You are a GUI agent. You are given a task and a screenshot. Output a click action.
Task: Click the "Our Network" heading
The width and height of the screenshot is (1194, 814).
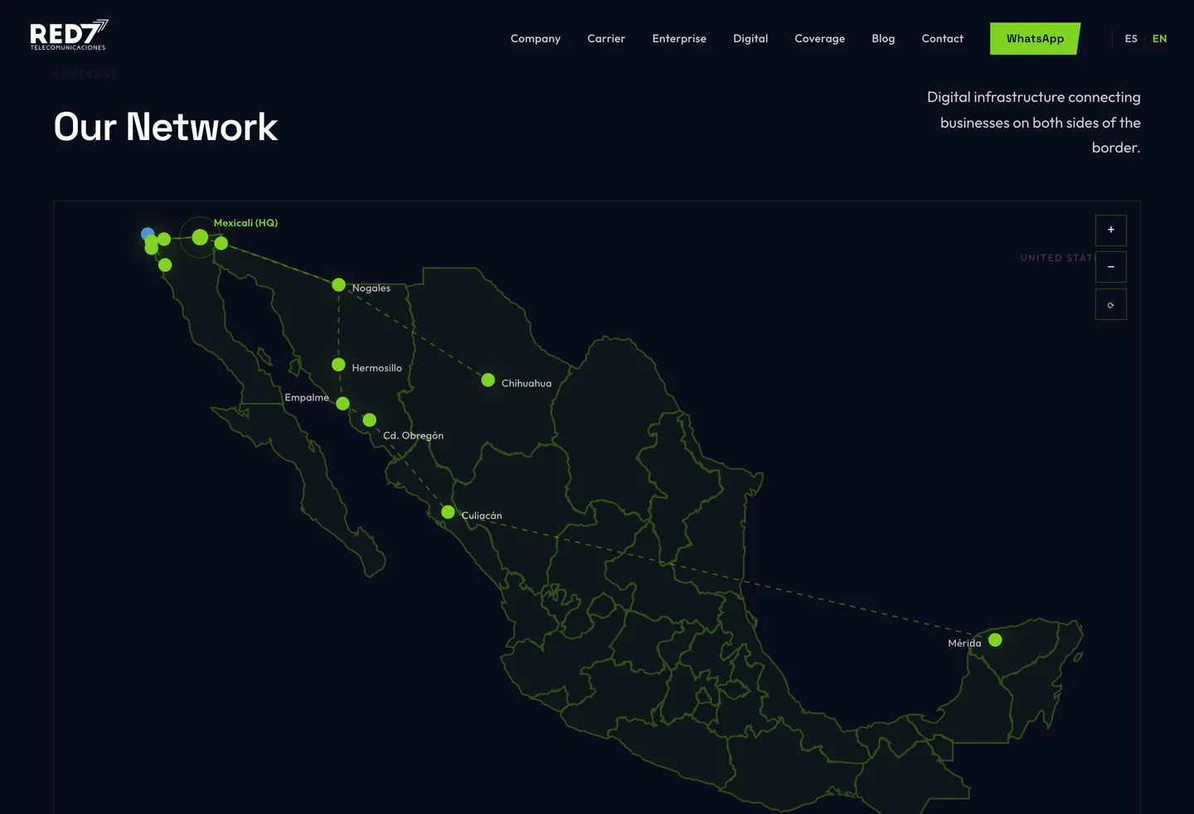pyautogui.click(x=166, y=127)
